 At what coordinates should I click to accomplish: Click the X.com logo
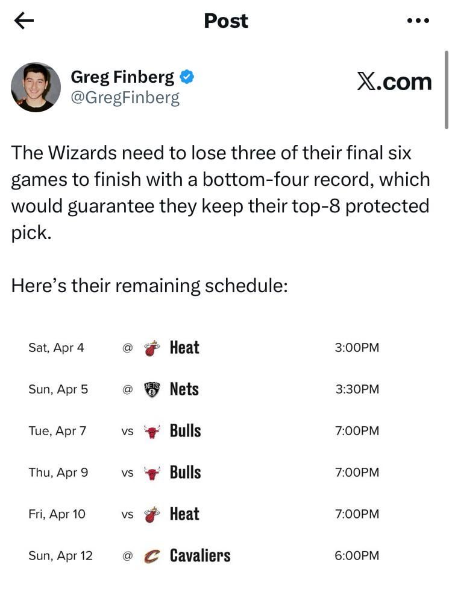click(395, 81)
